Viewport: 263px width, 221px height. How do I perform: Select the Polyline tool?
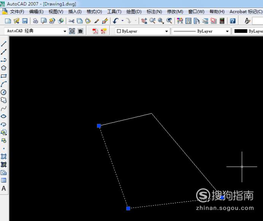pos(3,60)
